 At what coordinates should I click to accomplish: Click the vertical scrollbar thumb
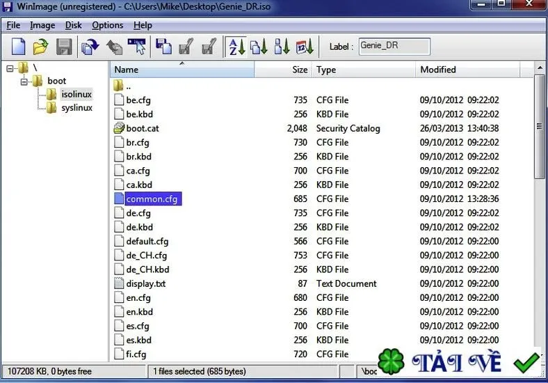tap(540, 127)
